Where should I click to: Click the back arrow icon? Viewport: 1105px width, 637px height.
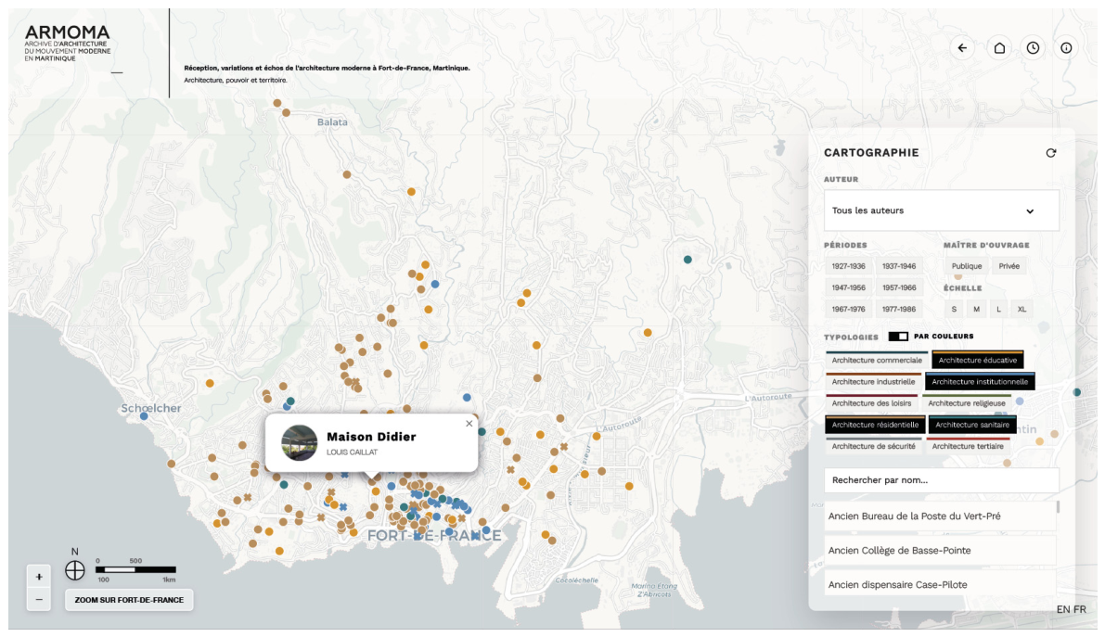point(962,48)
